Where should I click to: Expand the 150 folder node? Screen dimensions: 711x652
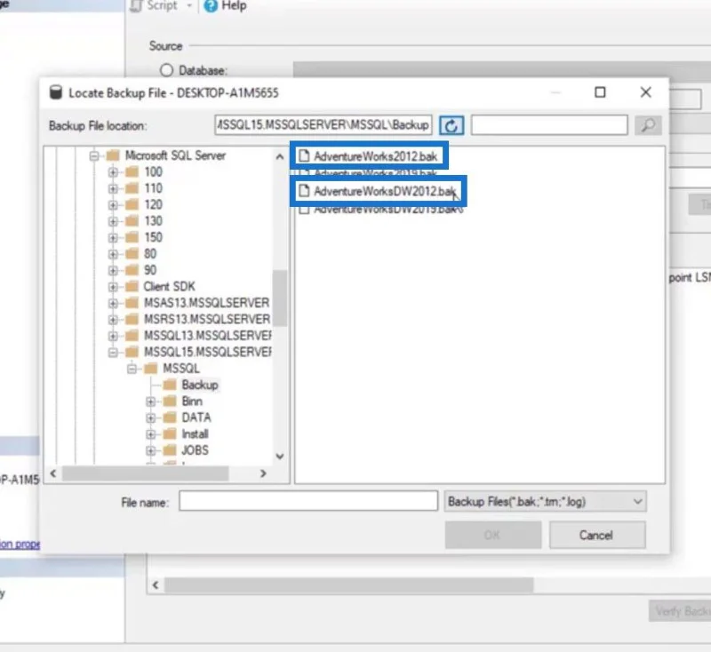pos(113,237)
